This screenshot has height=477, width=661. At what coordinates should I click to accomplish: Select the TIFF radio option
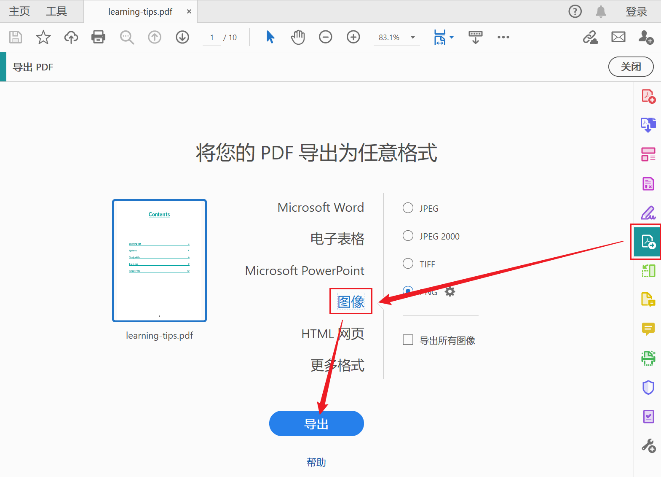point(408,264)
